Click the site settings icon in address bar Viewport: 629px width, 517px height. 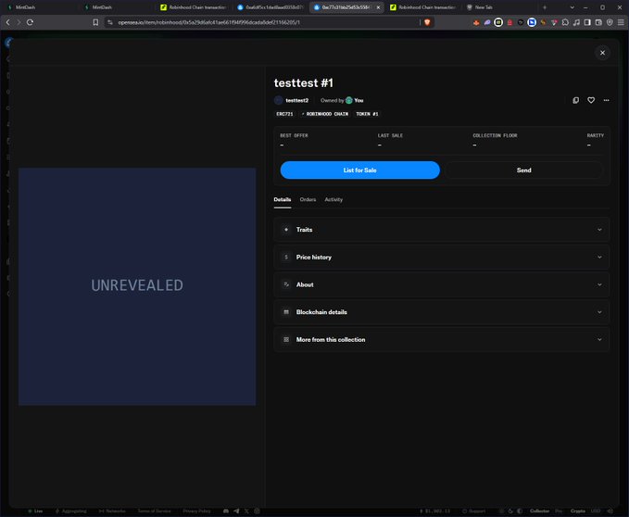pos(110,22)
